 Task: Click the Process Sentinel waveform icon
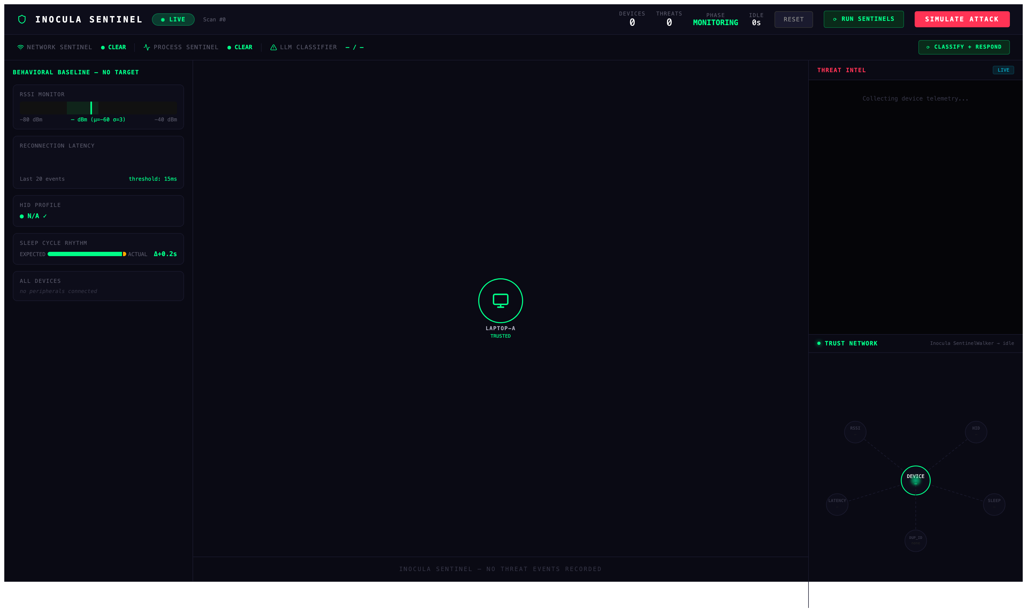coord(146,47)
